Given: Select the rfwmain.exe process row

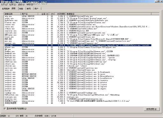Looking at the screenshot, I should tap(78, 60).
